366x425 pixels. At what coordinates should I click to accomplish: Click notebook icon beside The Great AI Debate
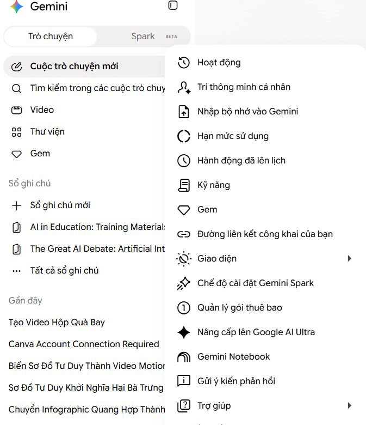tap(16, 249)
